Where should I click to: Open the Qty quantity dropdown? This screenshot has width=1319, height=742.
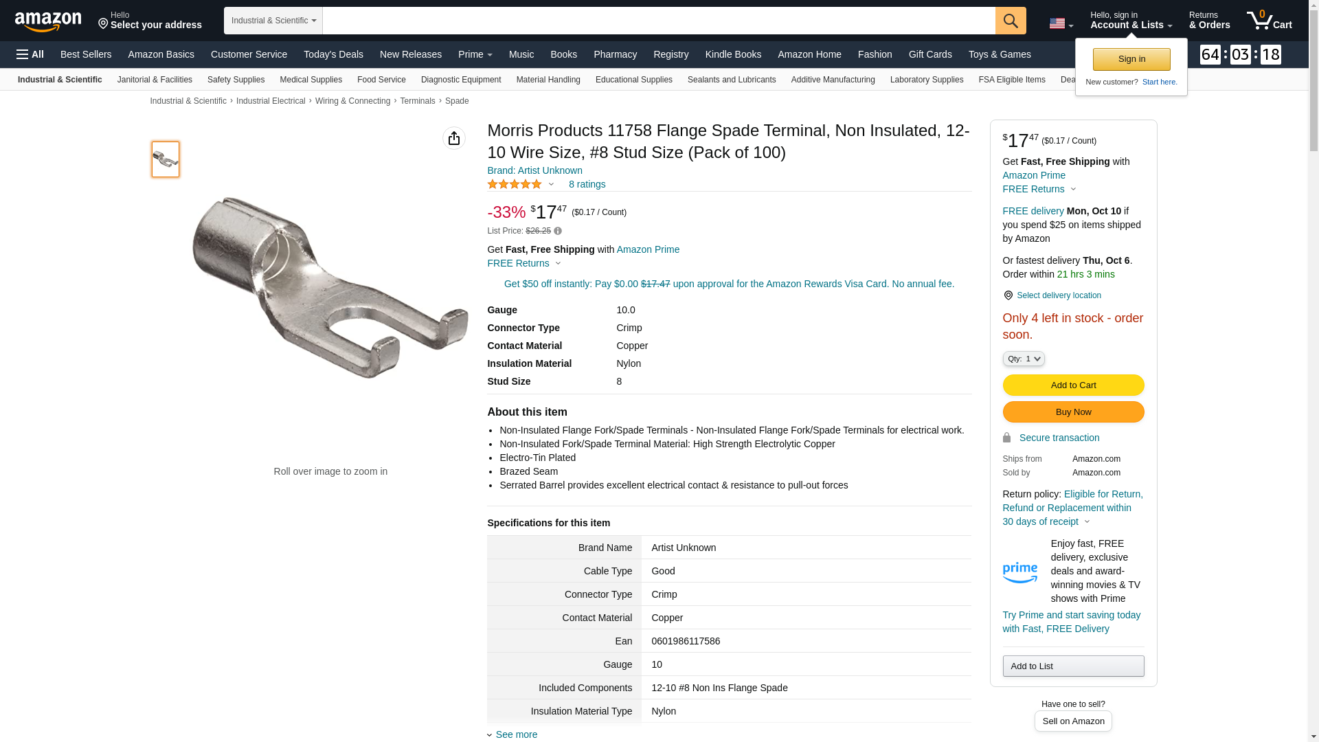(1024, 359)
